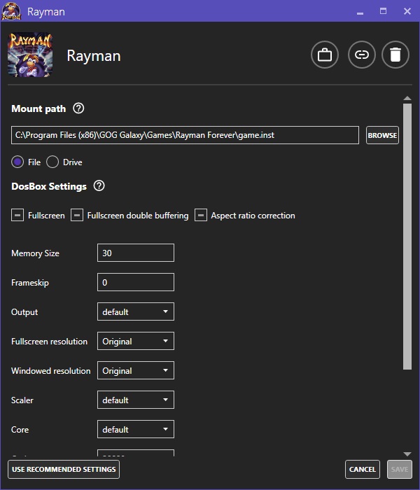Select the Drive radio button
Image resolution: width=420 pixels, height=490 pixels.
coord(52,162)
